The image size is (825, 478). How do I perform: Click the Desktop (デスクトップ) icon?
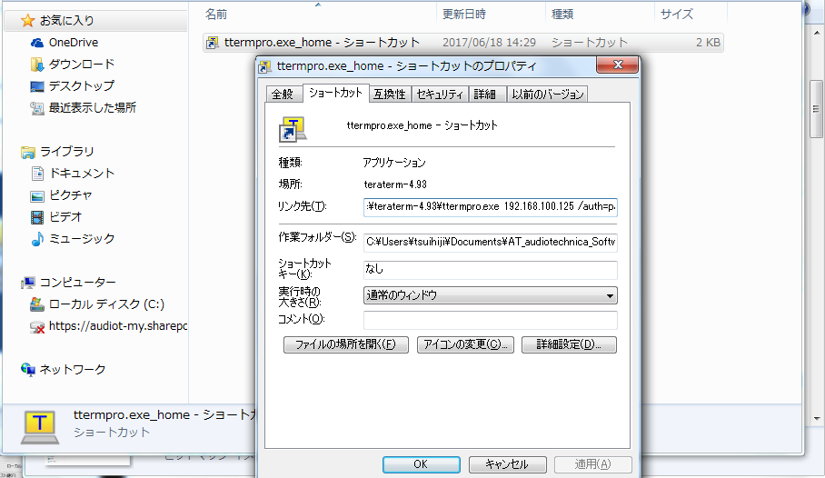tap(37, 86)
